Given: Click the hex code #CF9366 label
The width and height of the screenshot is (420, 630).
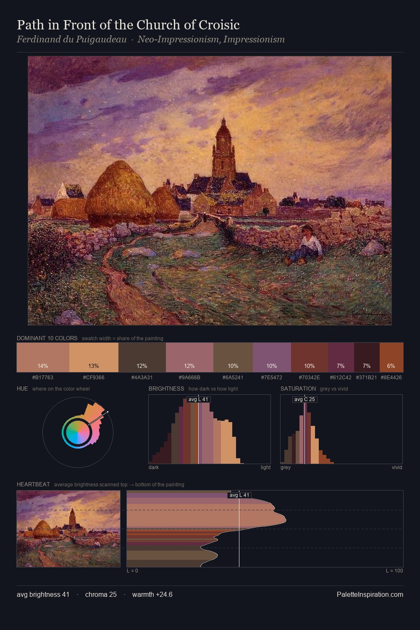Looking at the screenshot, I should click(94, 377).
